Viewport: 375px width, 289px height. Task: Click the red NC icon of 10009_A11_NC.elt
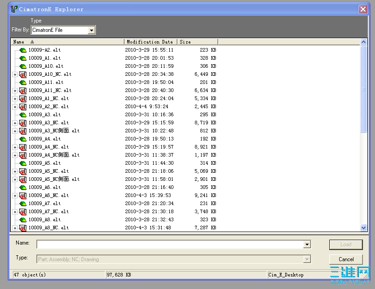23,91
